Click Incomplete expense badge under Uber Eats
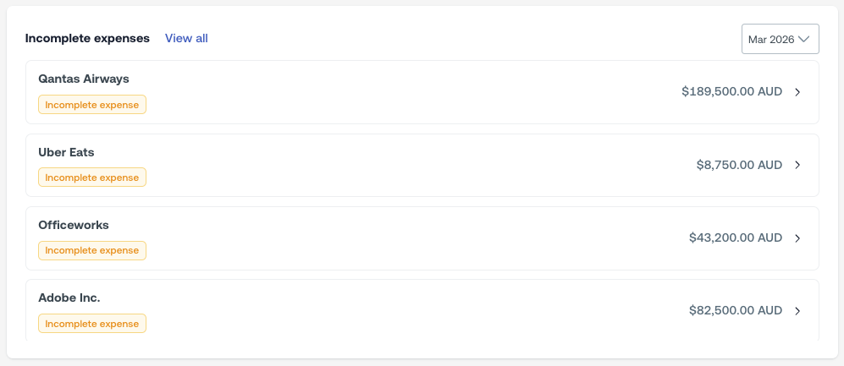Image resolution: width=844 pixels, height=366 pixels. coord(92,178)
